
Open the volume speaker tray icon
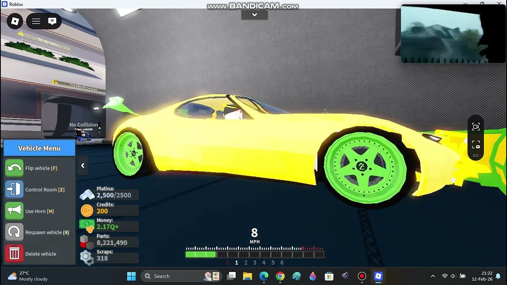453,276
